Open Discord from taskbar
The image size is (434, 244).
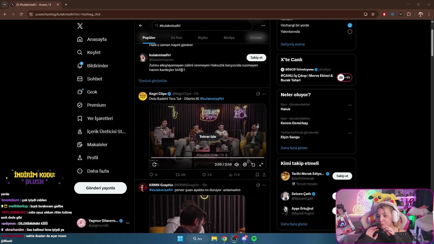click(x=244, y=239)
